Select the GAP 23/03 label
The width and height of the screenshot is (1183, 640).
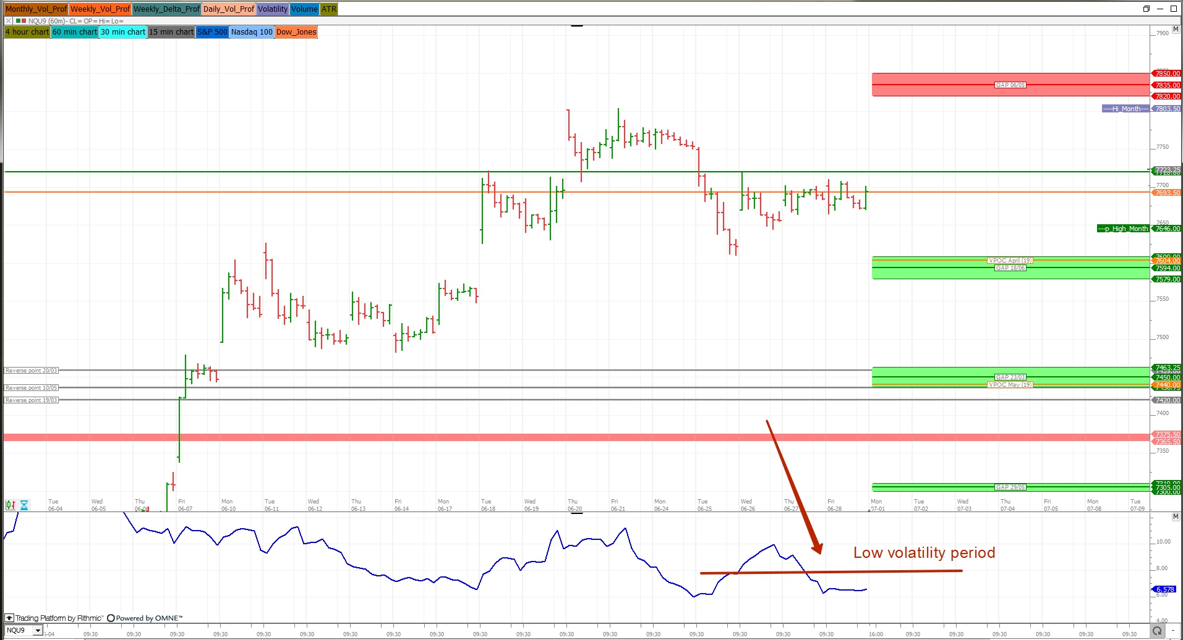(1010, 377)
